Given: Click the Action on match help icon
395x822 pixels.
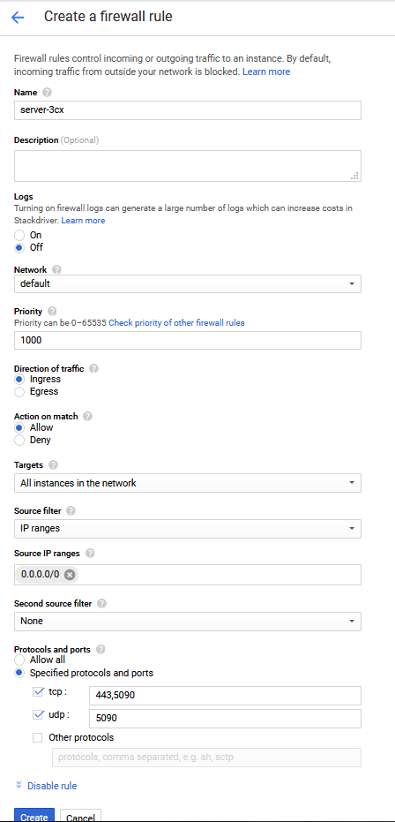Looking at the screenshot, I should [x=87, y=416].
